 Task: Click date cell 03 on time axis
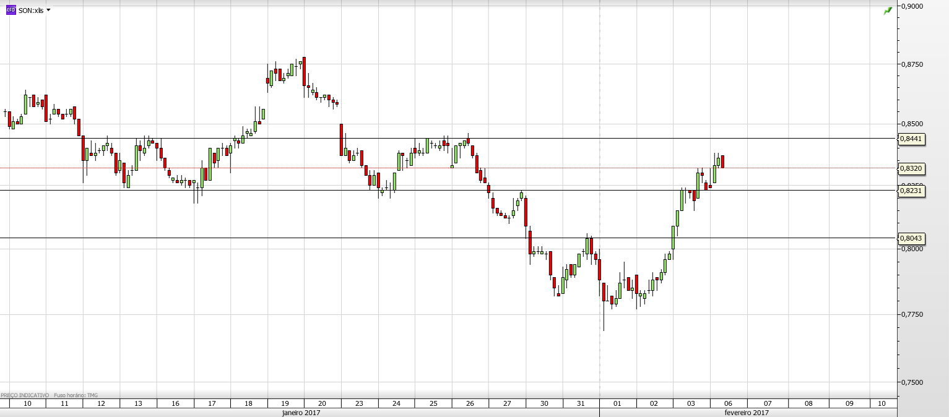click(691, 403)
